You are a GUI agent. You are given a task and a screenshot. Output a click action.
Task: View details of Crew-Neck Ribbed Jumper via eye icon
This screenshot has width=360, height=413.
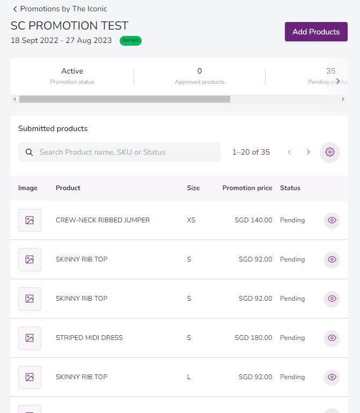tap(332, 220)
